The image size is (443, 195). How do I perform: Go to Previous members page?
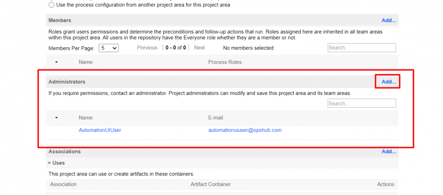tap(147, 48)
